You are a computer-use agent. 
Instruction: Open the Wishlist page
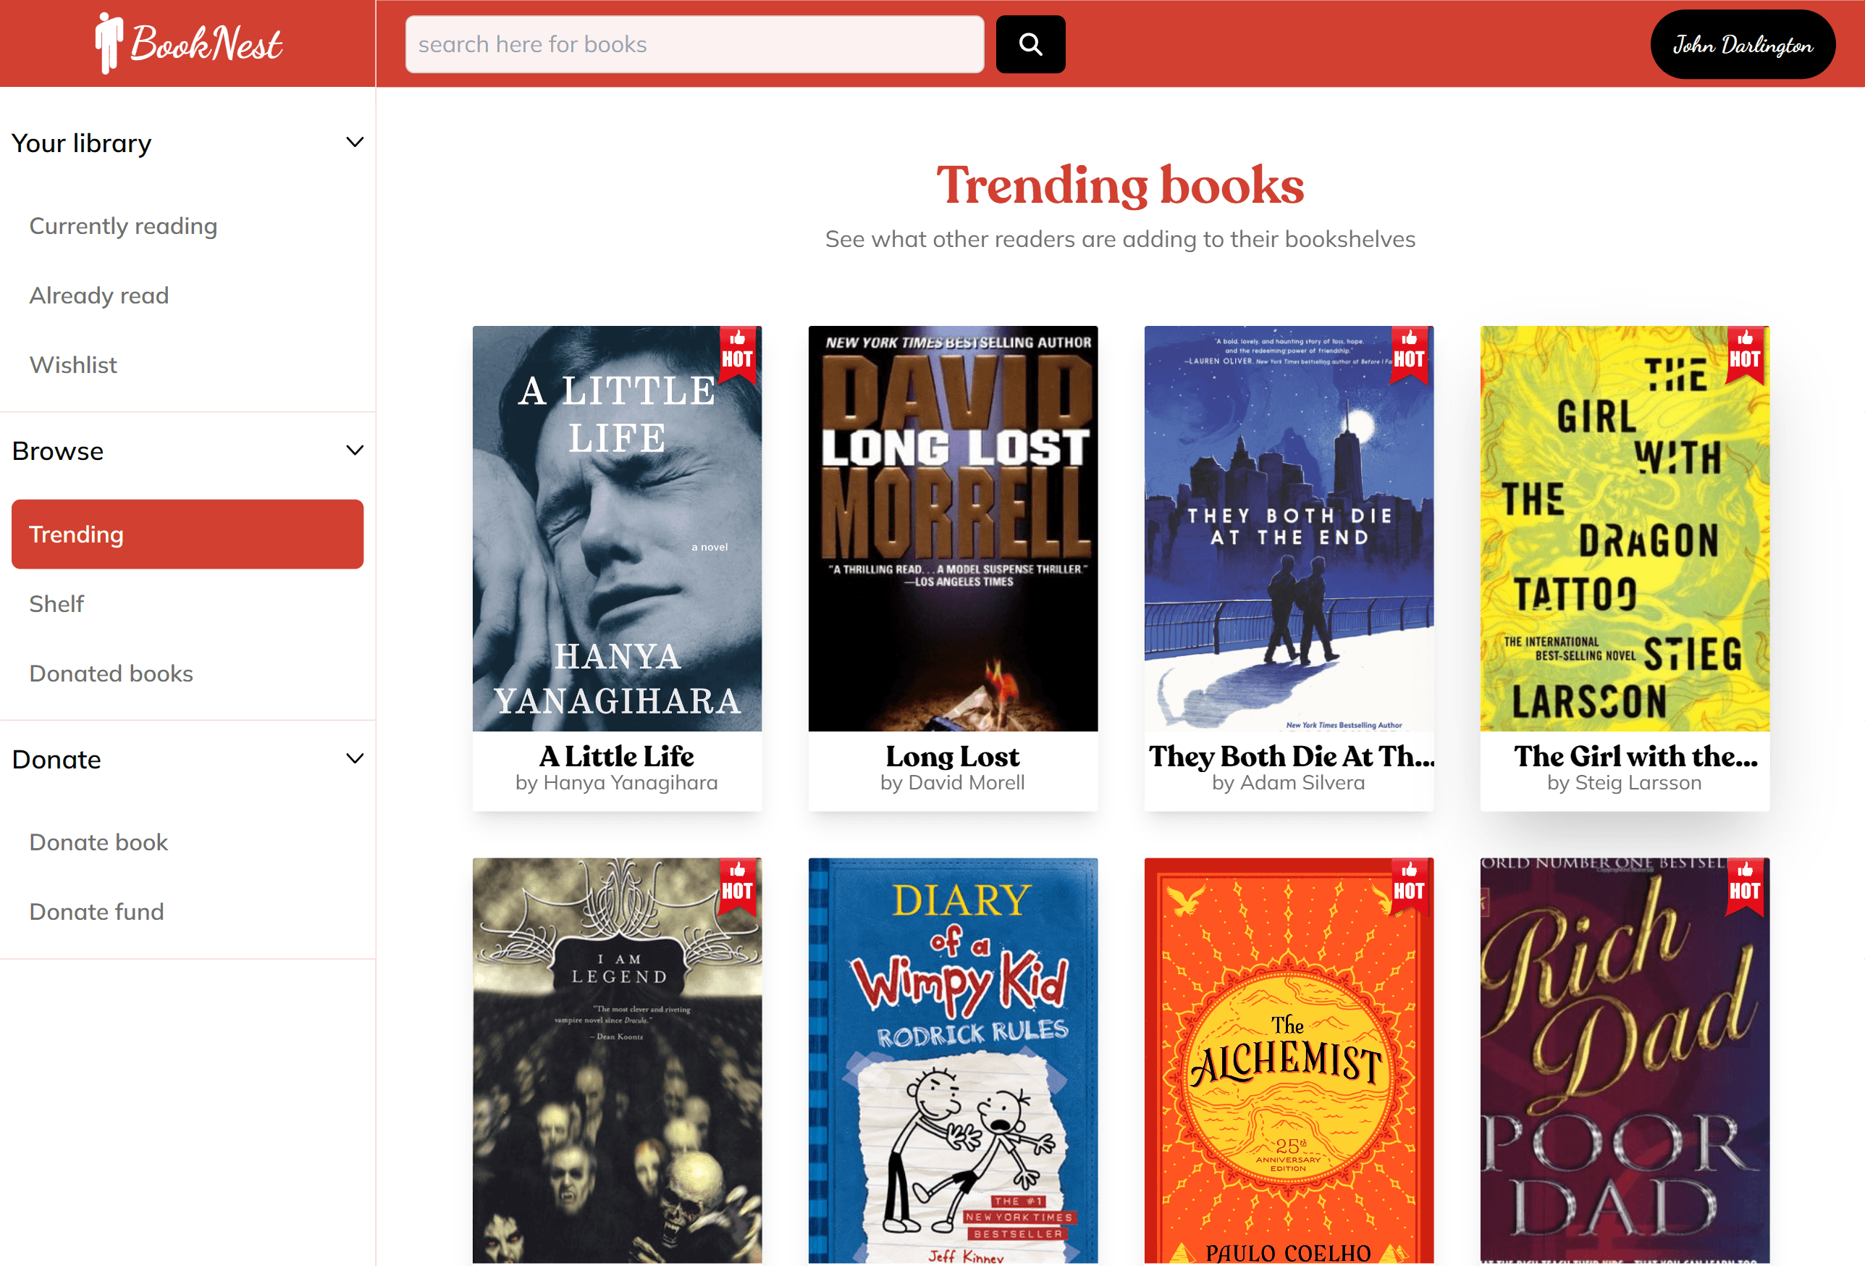click(x=73, y=364)
